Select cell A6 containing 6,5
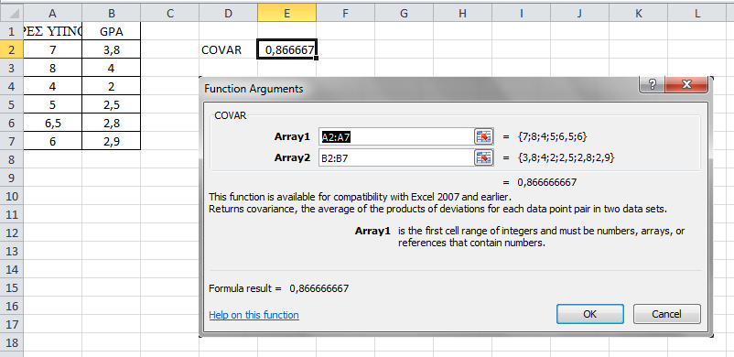The width and height of the screenshot is (734, 357). coord(52,123)
